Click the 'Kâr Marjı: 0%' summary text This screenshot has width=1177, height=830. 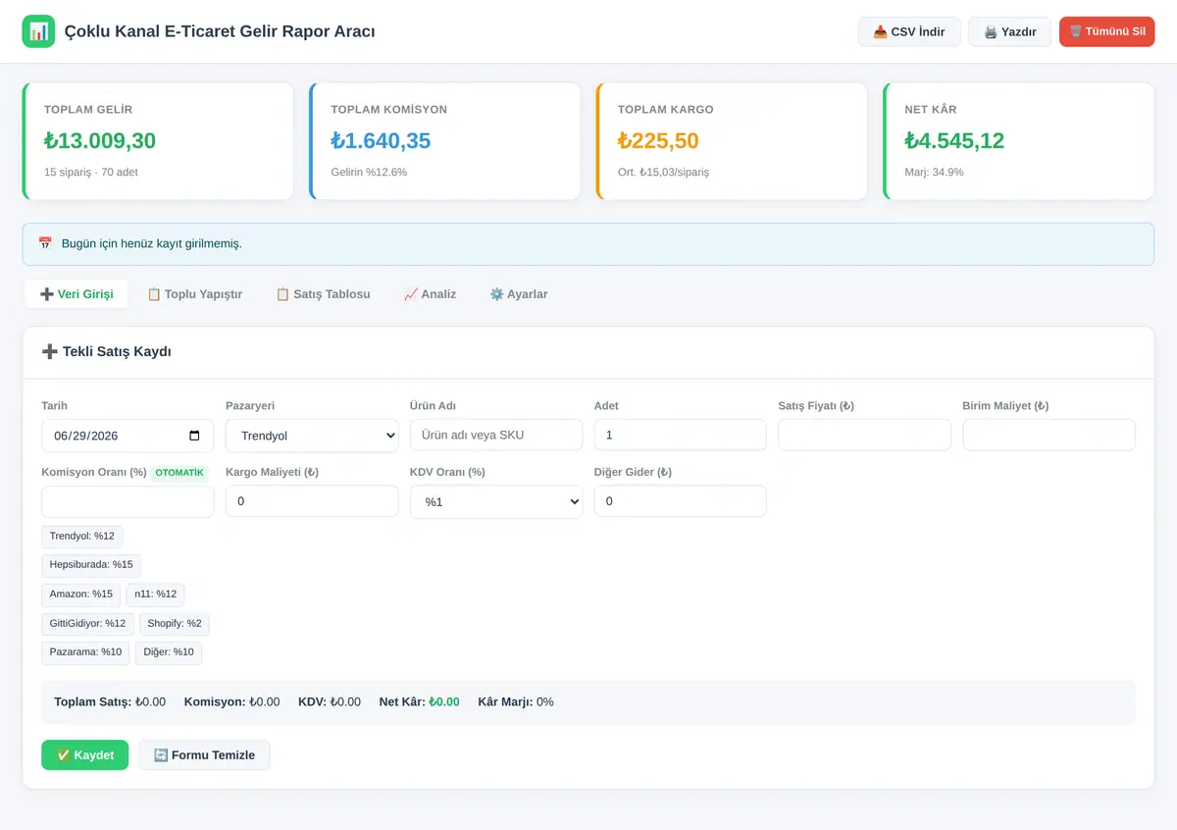point(516,702)
